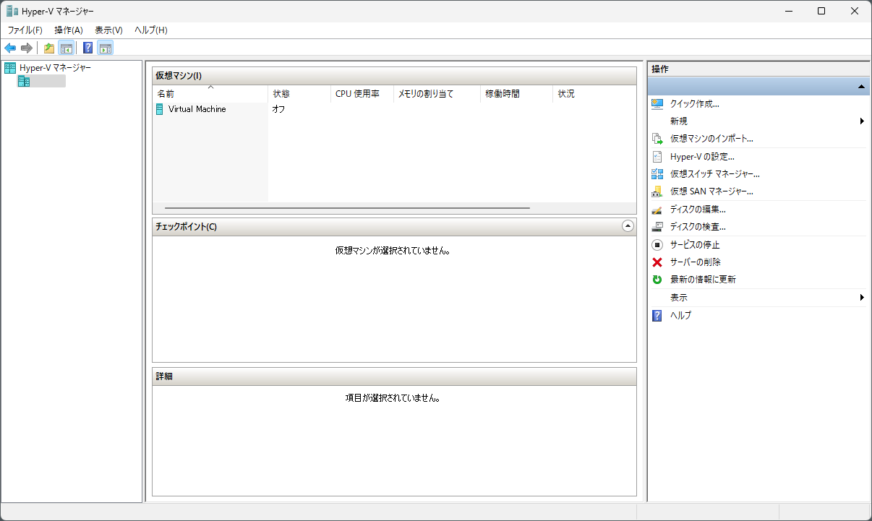Click クイック作成... action

coord(694,104)
